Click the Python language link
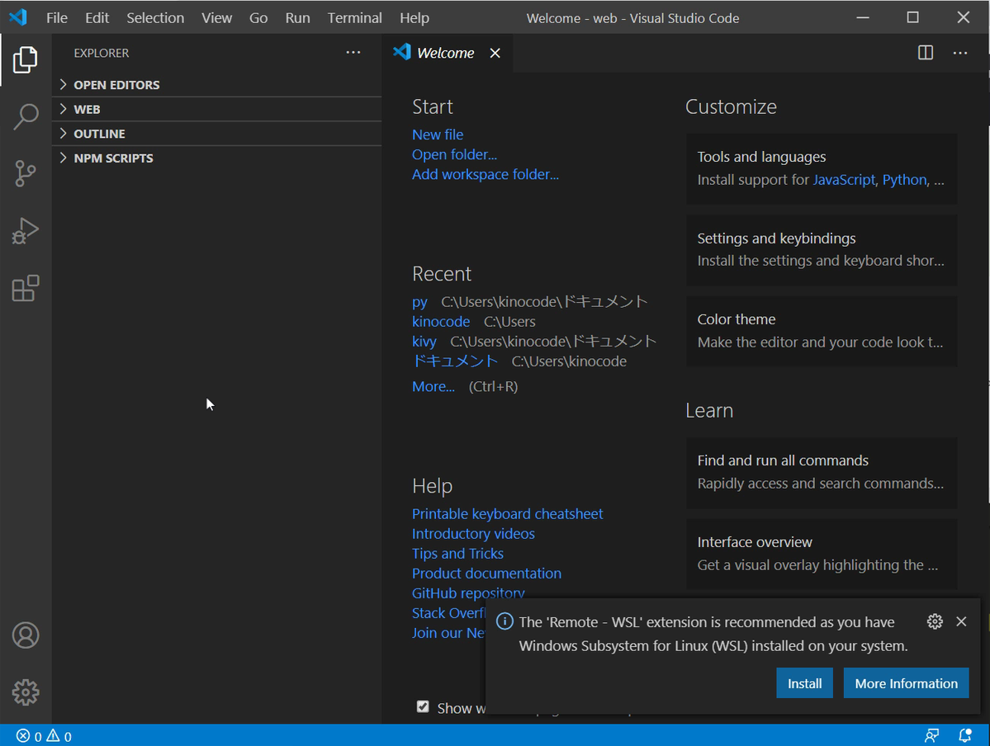 904,180
